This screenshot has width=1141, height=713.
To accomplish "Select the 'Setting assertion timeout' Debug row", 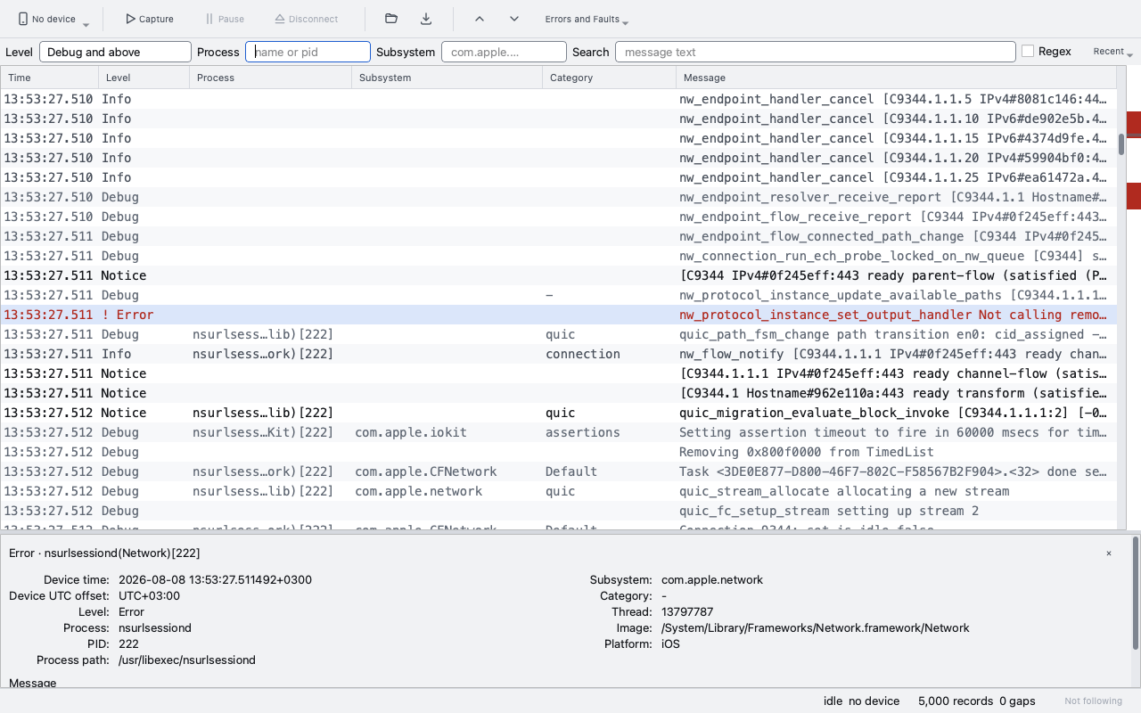I will (558, 432).
